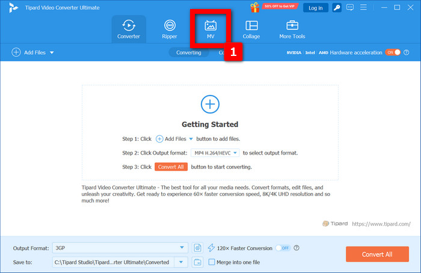Open the Output Format 3GP dropdown
The width and height of the screenshot is (421, 273).
point(120,248)
